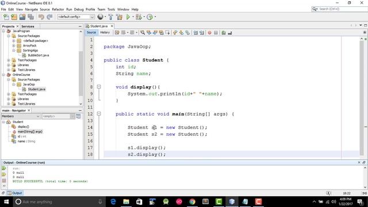Click the Profile Project toolbar icon
This screenshot has height=207, width=368.
tap(149, 17)
